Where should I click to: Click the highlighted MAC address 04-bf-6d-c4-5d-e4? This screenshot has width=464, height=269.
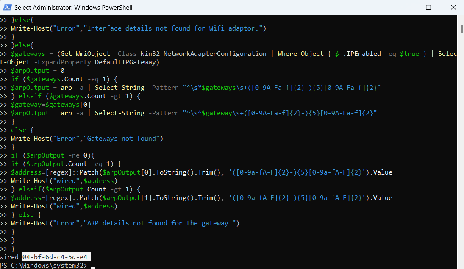[x=55, y=257]
